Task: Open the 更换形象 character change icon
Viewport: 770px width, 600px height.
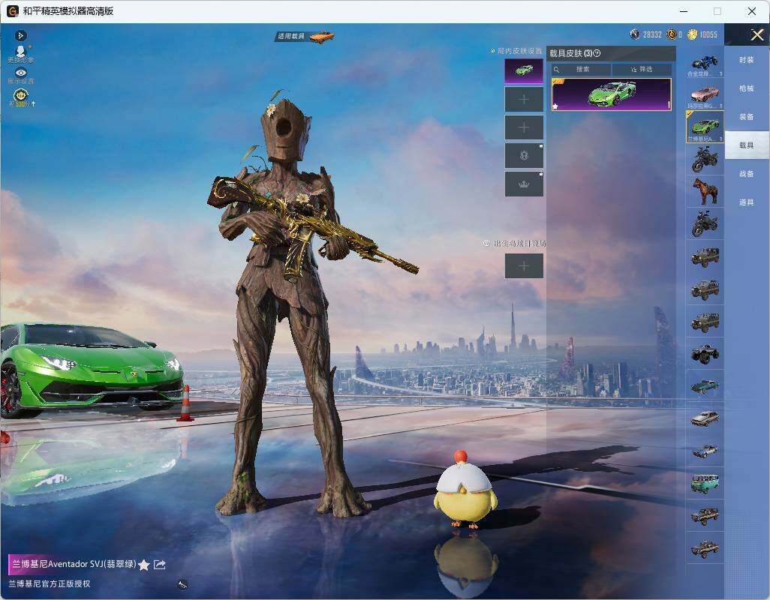Action: 20,54
